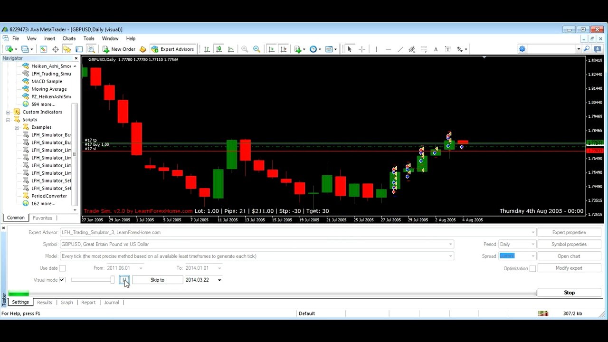Toggle the Expert Advisors toolbar button
This screenshot has height=342, width=608.
pos(172,49)
